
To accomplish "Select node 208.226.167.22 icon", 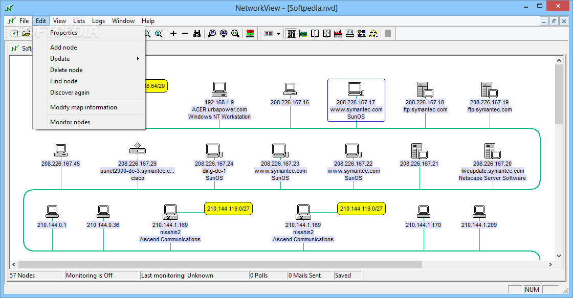I will click(x=354, y=151).
